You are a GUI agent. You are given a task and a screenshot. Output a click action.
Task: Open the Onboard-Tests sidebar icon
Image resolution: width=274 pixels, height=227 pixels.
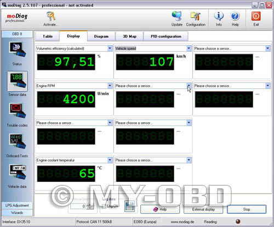point(18,141)
